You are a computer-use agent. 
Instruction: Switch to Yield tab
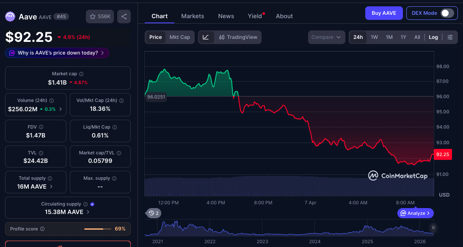click(x=255, y=16)
